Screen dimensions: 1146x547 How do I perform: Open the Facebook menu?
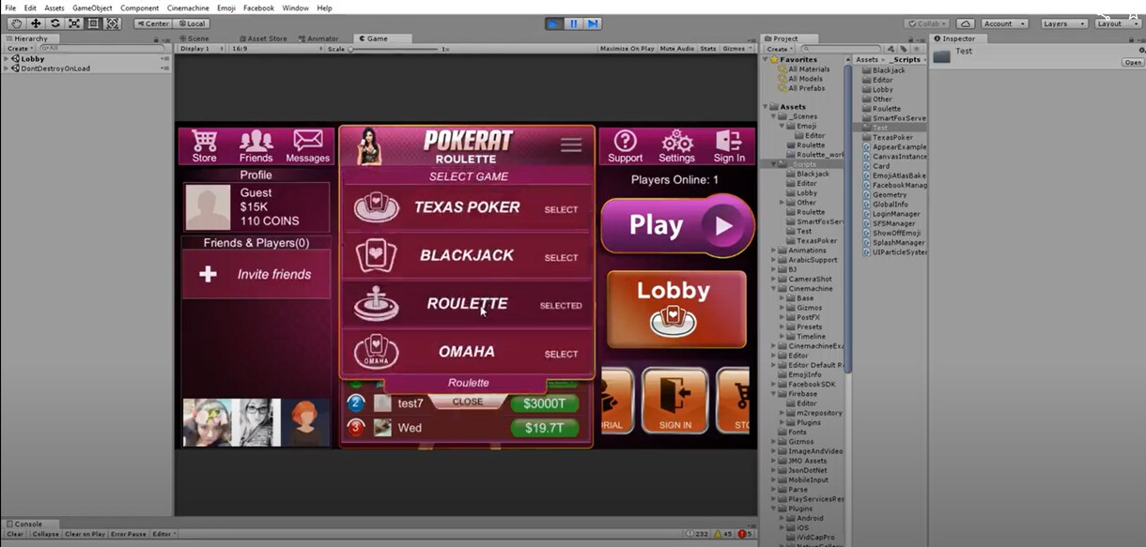(258, 8)
